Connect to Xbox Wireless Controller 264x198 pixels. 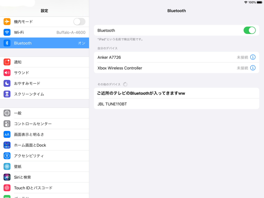click(x=177, y=68)
